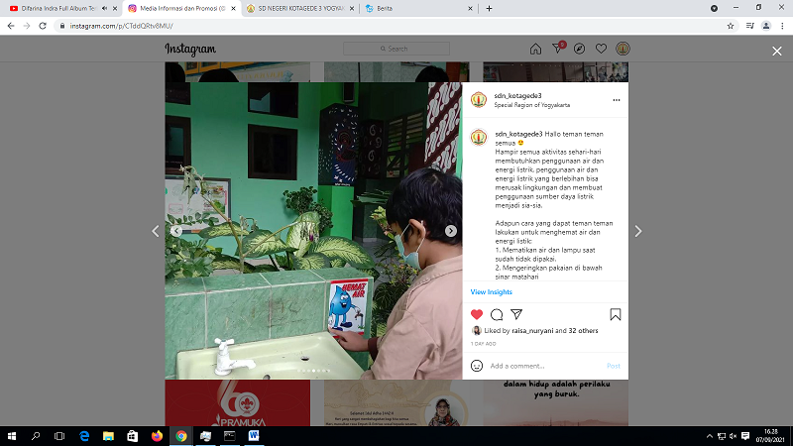Viewport: 793px width, 446px height.
Task: Mute audio on Difarina Indra tab
Action: (105, 8)
